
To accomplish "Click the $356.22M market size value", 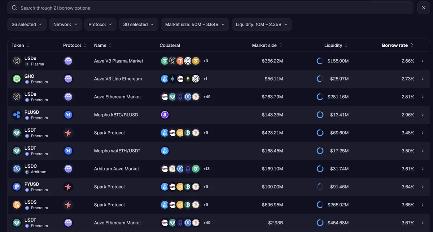I will point(272,61).
